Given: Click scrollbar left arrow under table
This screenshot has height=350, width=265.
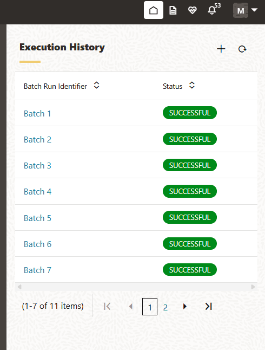Looking at the screenshot, I should [19, 287].
